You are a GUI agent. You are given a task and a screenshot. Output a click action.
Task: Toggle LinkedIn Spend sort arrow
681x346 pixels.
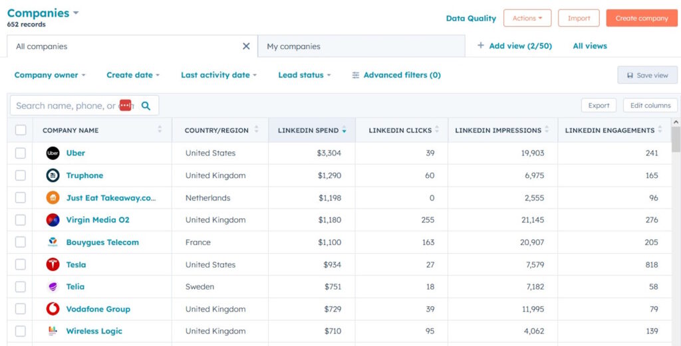click(344, 130)
